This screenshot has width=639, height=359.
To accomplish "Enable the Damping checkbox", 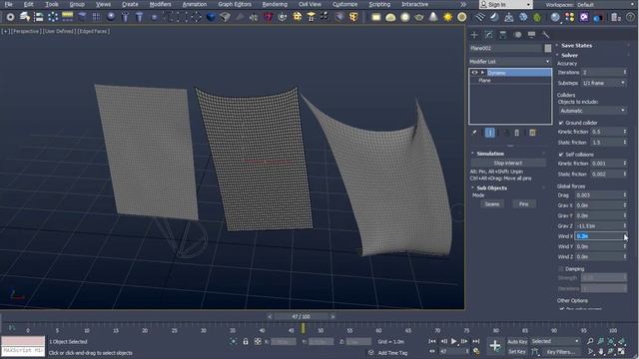I will [x=561, y=269].
